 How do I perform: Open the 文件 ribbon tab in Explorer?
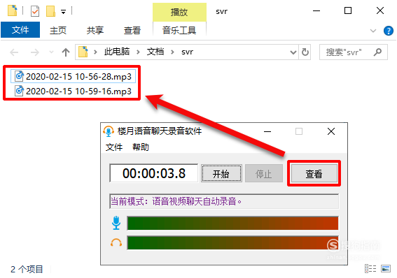click(20, 30)
